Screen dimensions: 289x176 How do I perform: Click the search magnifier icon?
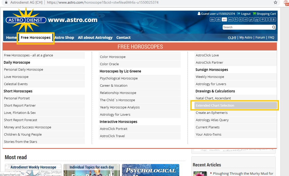[x=274, y=27]
